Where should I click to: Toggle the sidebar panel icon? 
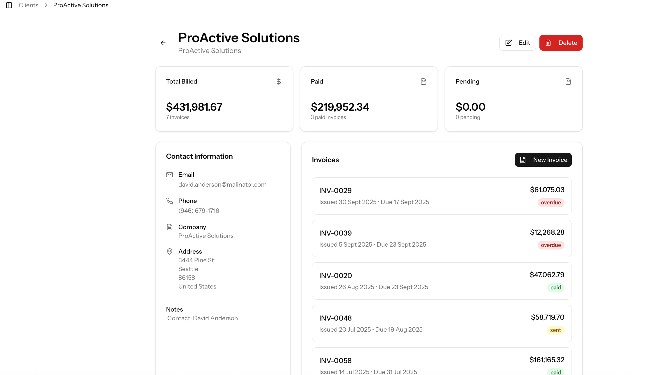coord(9,5)
